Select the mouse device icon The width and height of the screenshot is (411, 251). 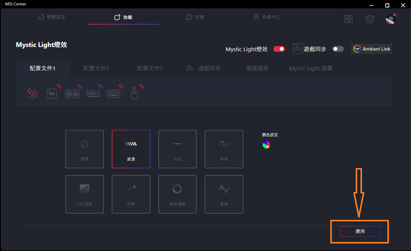tap(135, 93)
